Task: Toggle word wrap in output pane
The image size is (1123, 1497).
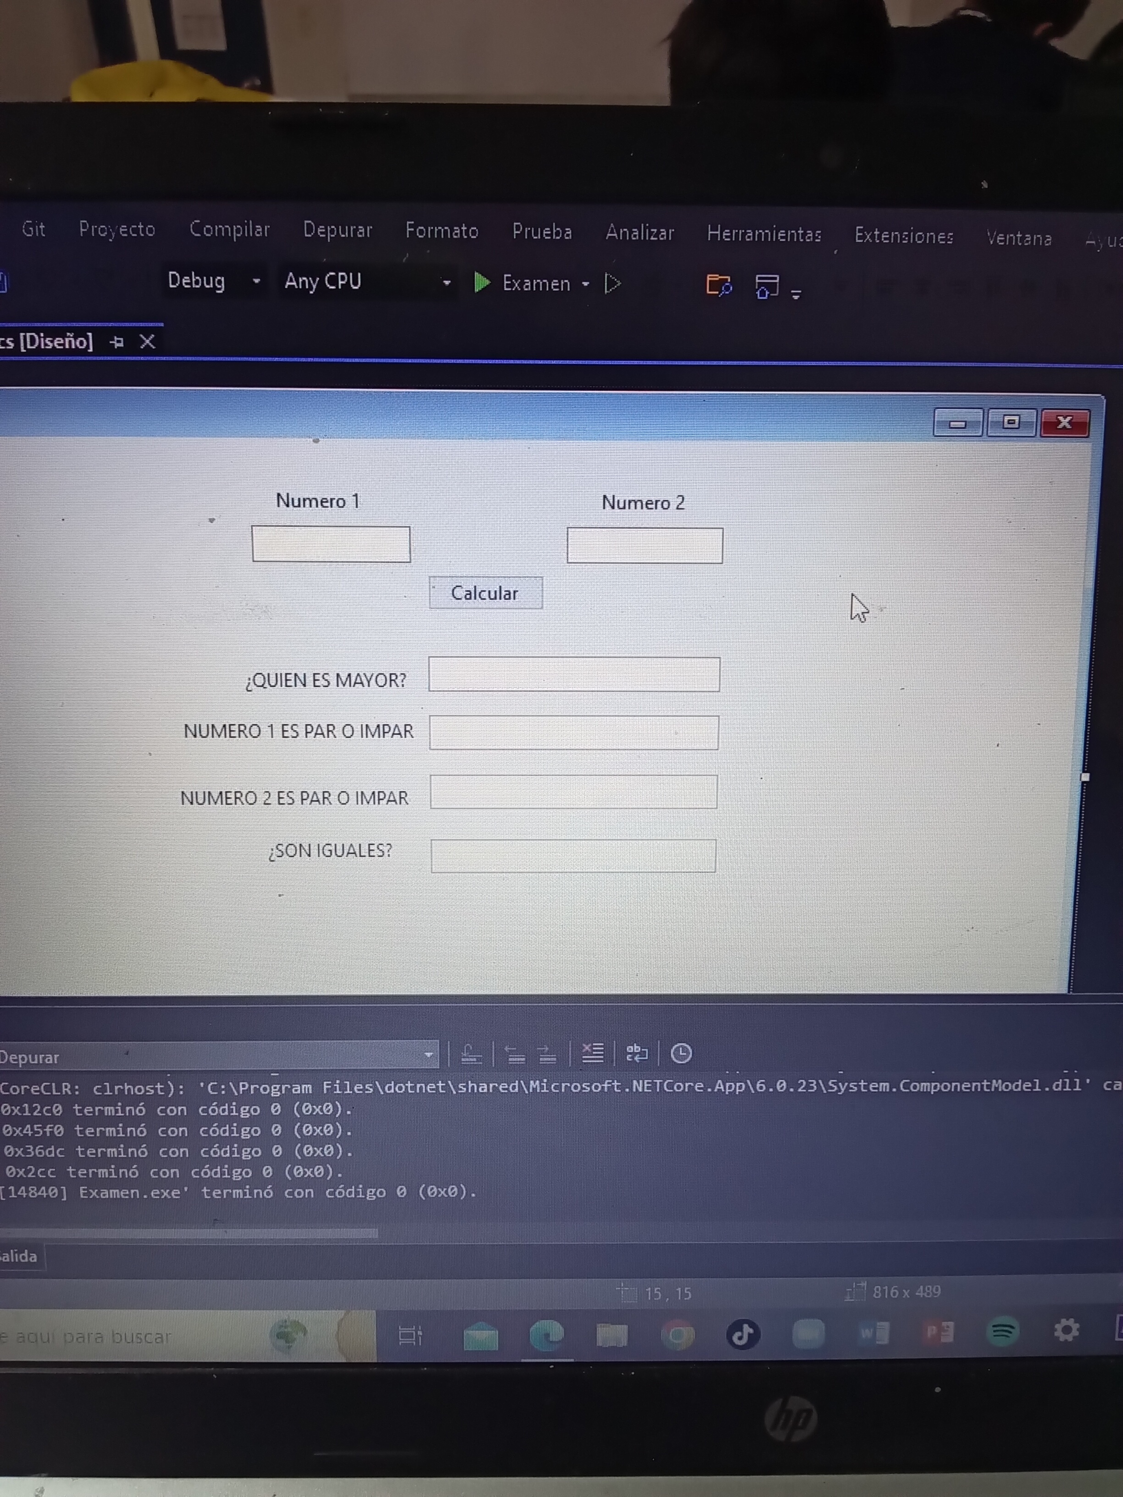Action: pos(636,1053)
